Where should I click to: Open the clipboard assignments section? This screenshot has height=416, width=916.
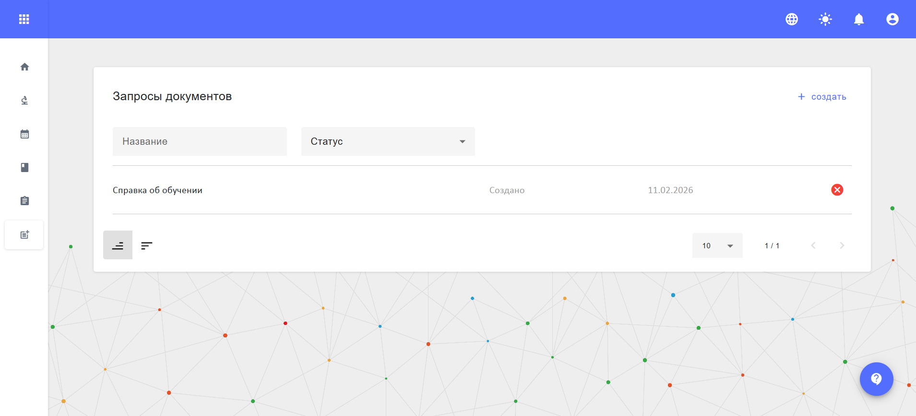(24, 201)
